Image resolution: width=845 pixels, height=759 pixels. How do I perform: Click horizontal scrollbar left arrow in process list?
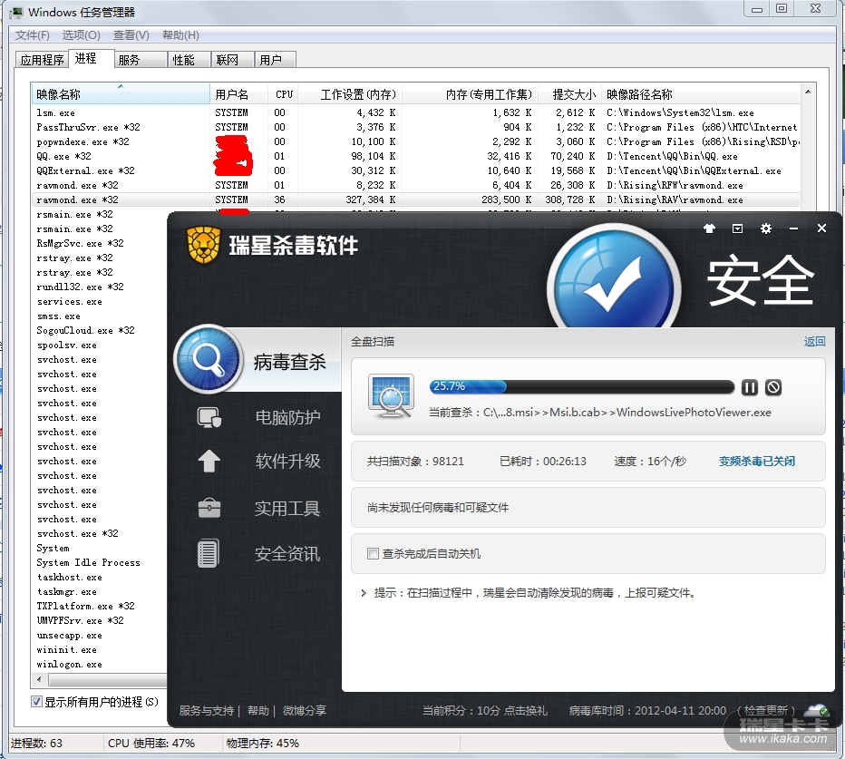[x=39, y=679]
